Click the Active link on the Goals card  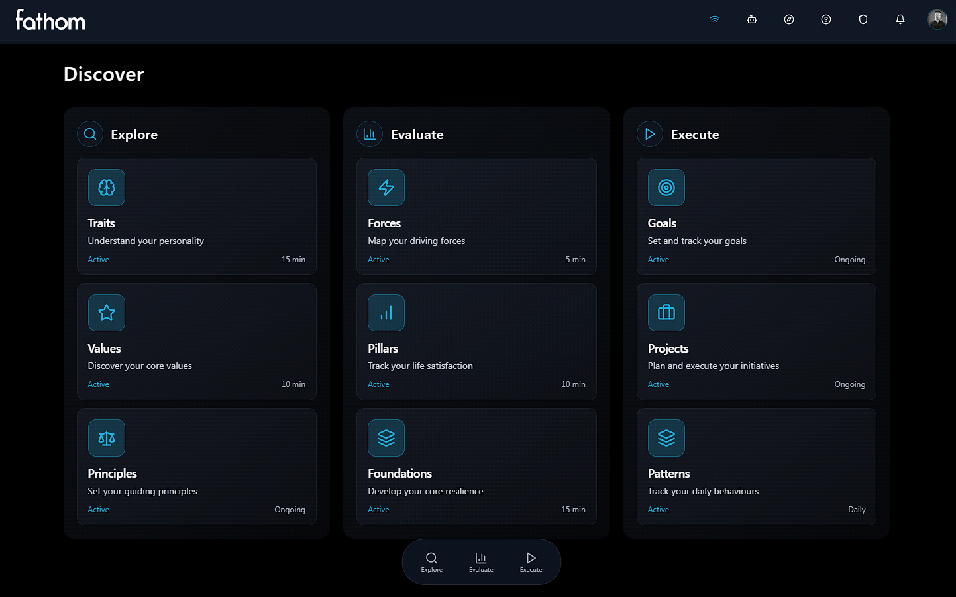659,259
